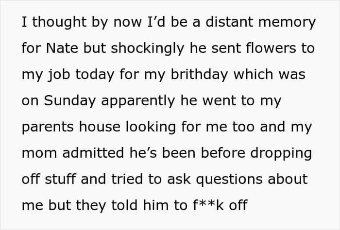Click the word "parents" starting the fifth line
Image resolution: width=340 pixels, height=230 pixels.
point(48,127)
